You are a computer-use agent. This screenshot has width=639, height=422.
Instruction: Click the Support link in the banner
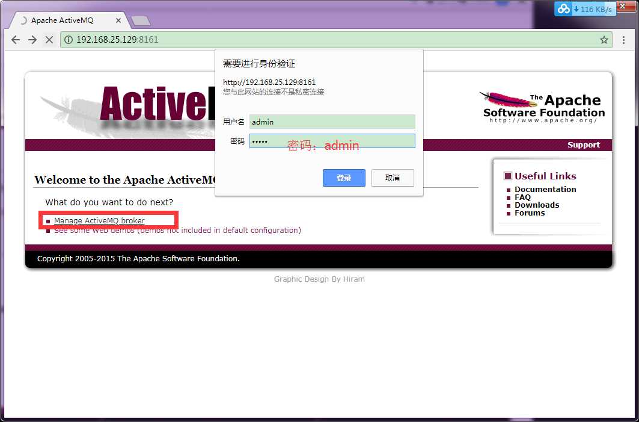point(584,145)
